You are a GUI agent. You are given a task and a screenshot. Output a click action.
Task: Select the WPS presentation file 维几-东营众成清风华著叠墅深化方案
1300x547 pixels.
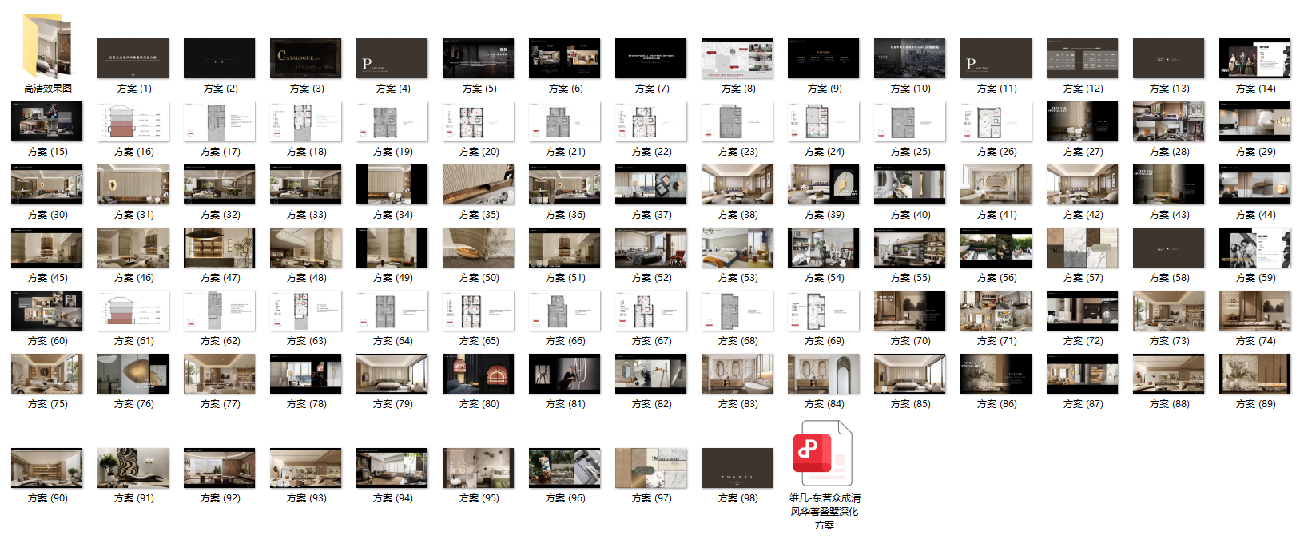[824, 454]
